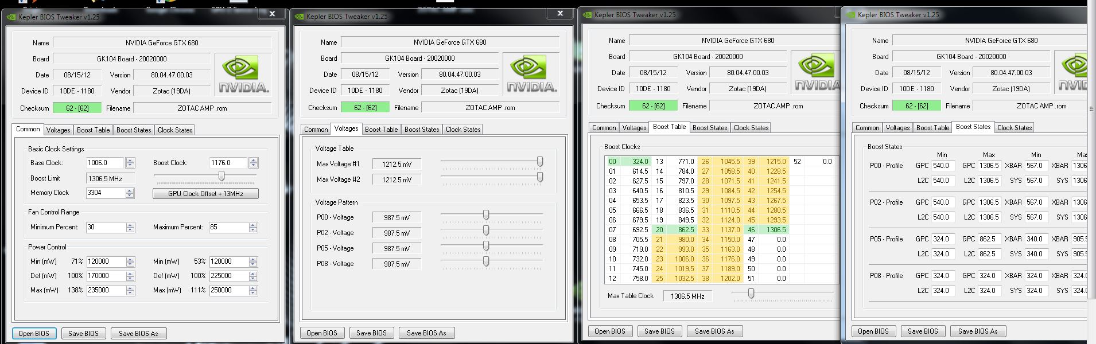This screenshot has width=1096, height=344.
Task: Click boost clock entry 46 value 1306.5
Action: (x=773, y=230)
